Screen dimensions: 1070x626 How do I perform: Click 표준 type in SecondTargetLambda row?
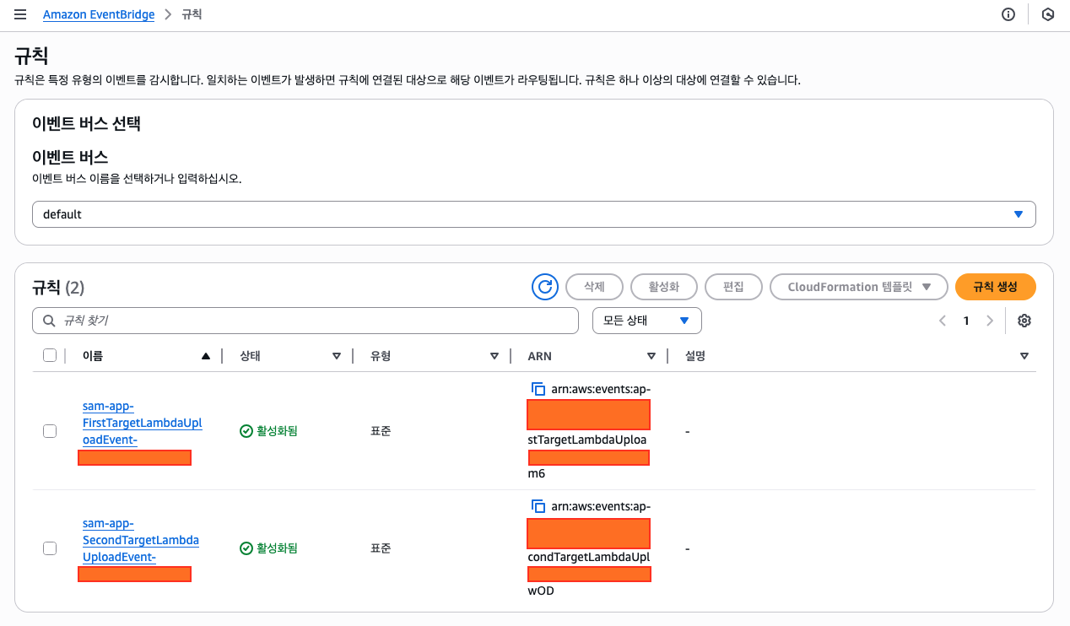click(x=381, y=548)
